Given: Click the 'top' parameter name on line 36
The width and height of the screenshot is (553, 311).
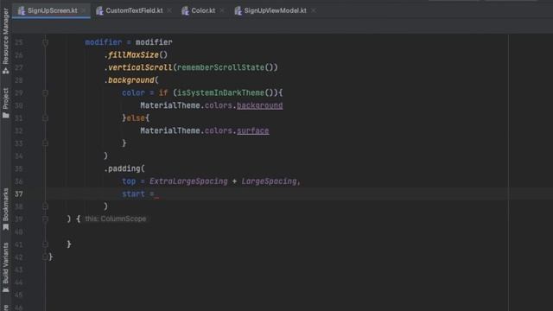Looking at the screenshot, I should point(129,181).
